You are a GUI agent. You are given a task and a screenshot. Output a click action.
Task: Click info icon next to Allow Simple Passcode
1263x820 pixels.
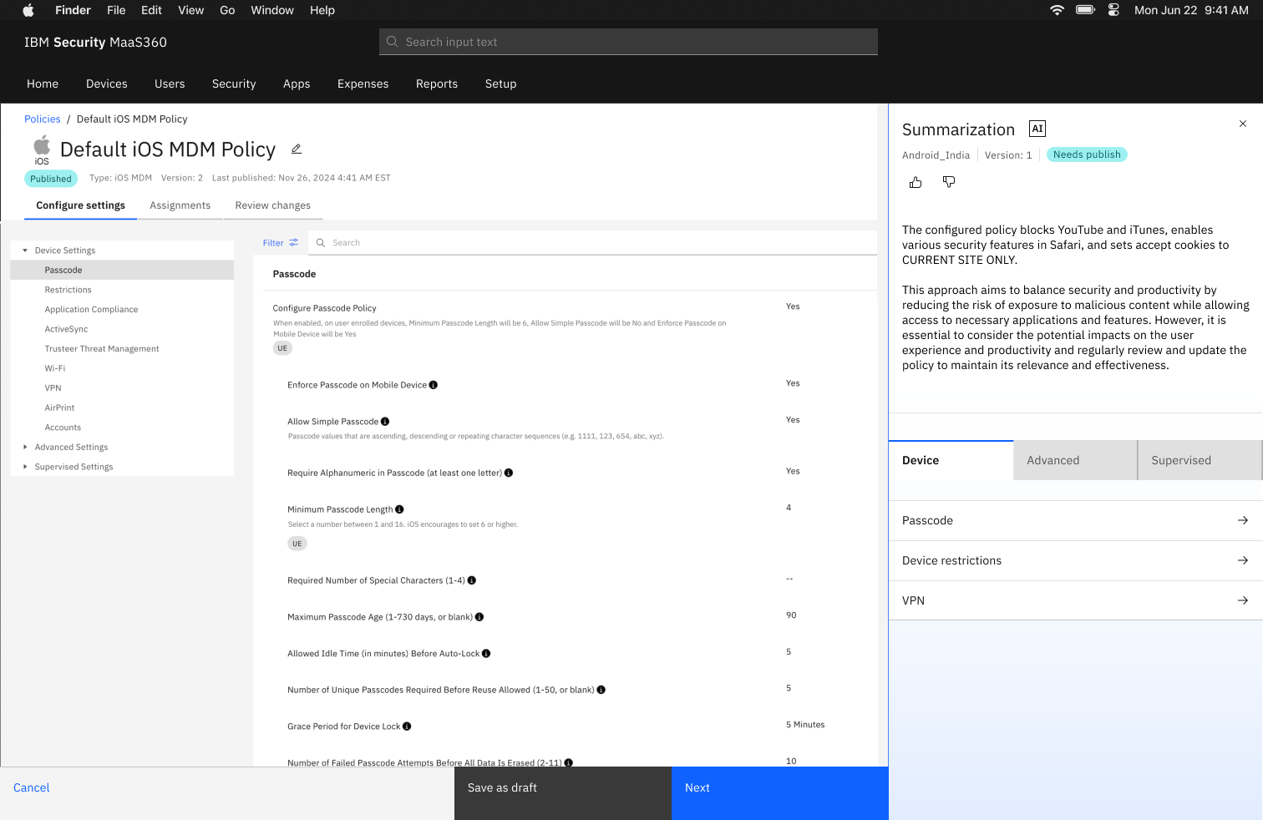coord(385,422)
